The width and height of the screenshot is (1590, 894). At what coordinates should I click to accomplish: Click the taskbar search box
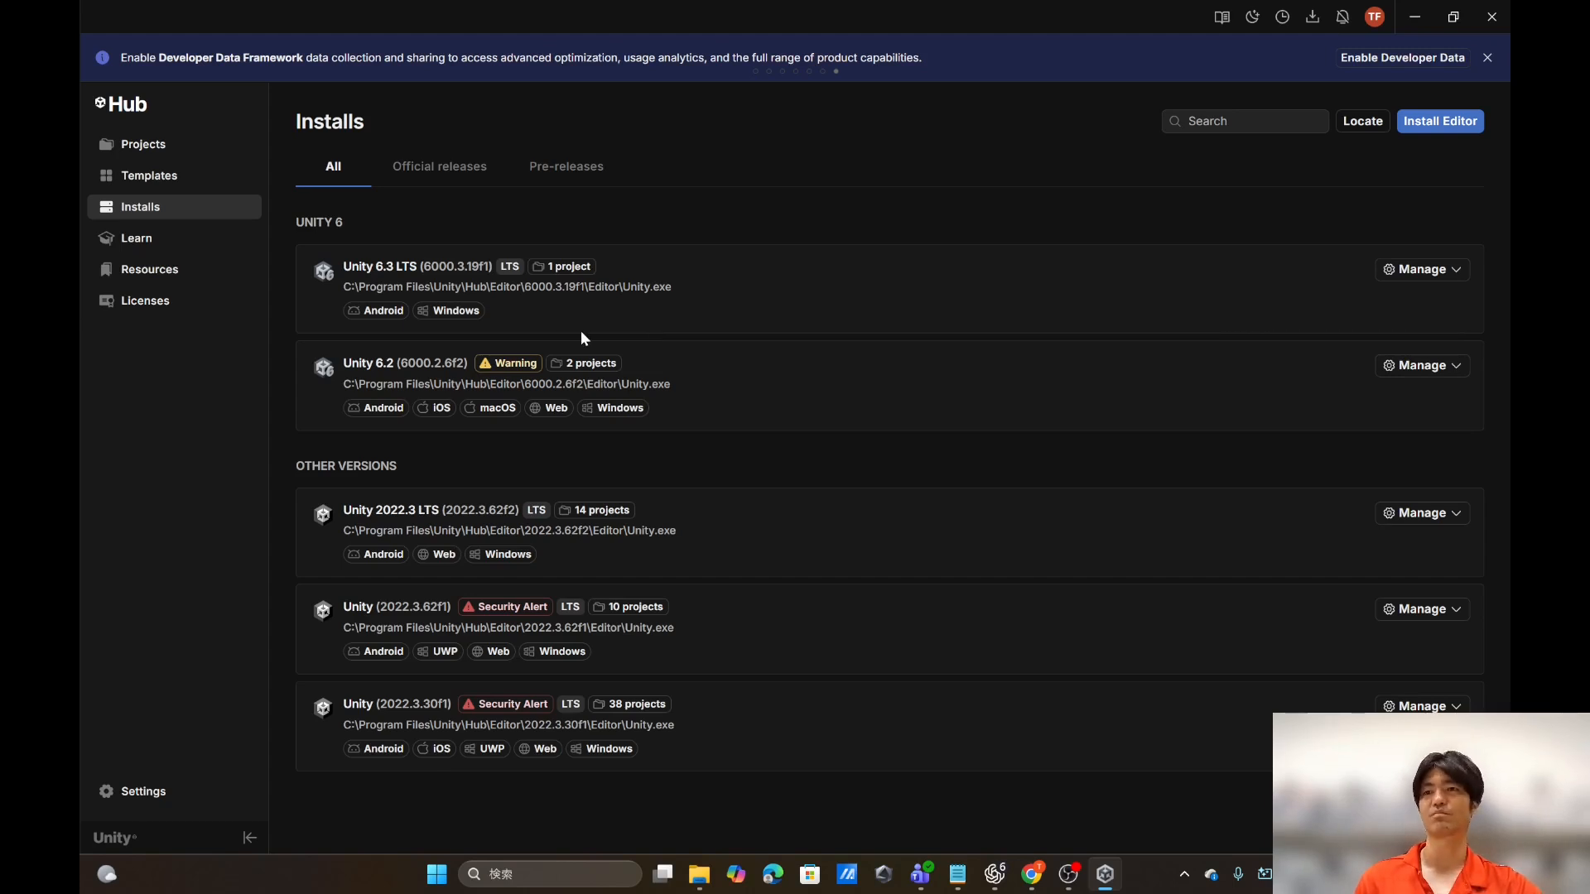tap(550, 874)
